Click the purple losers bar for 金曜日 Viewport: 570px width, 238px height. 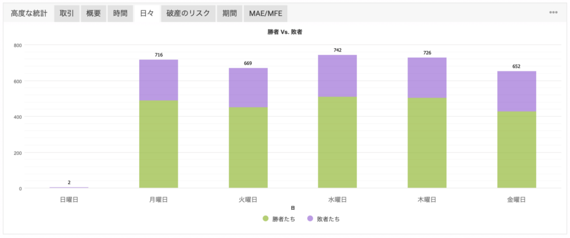coord(517,92)
